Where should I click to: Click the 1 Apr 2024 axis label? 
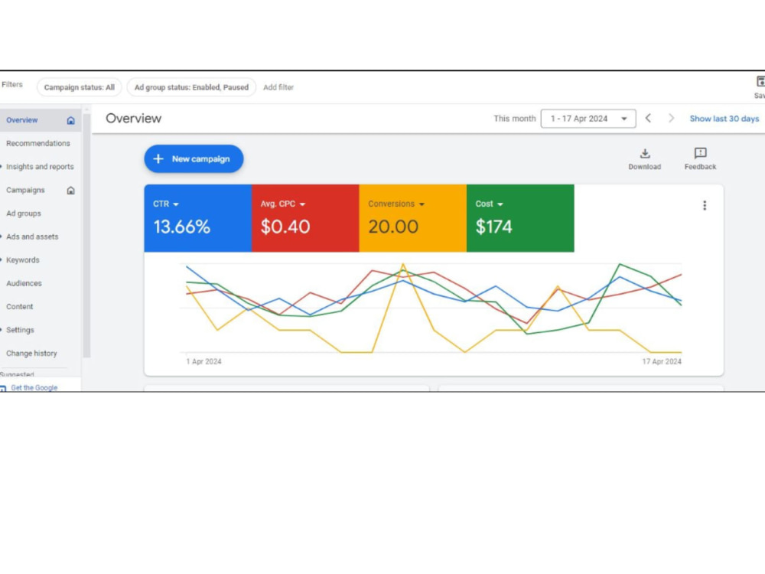pos(203,362)
